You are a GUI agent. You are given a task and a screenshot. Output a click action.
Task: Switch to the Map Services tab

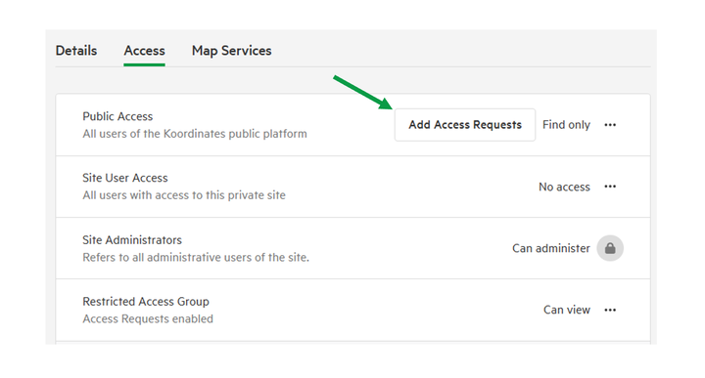tap(231, 51)
